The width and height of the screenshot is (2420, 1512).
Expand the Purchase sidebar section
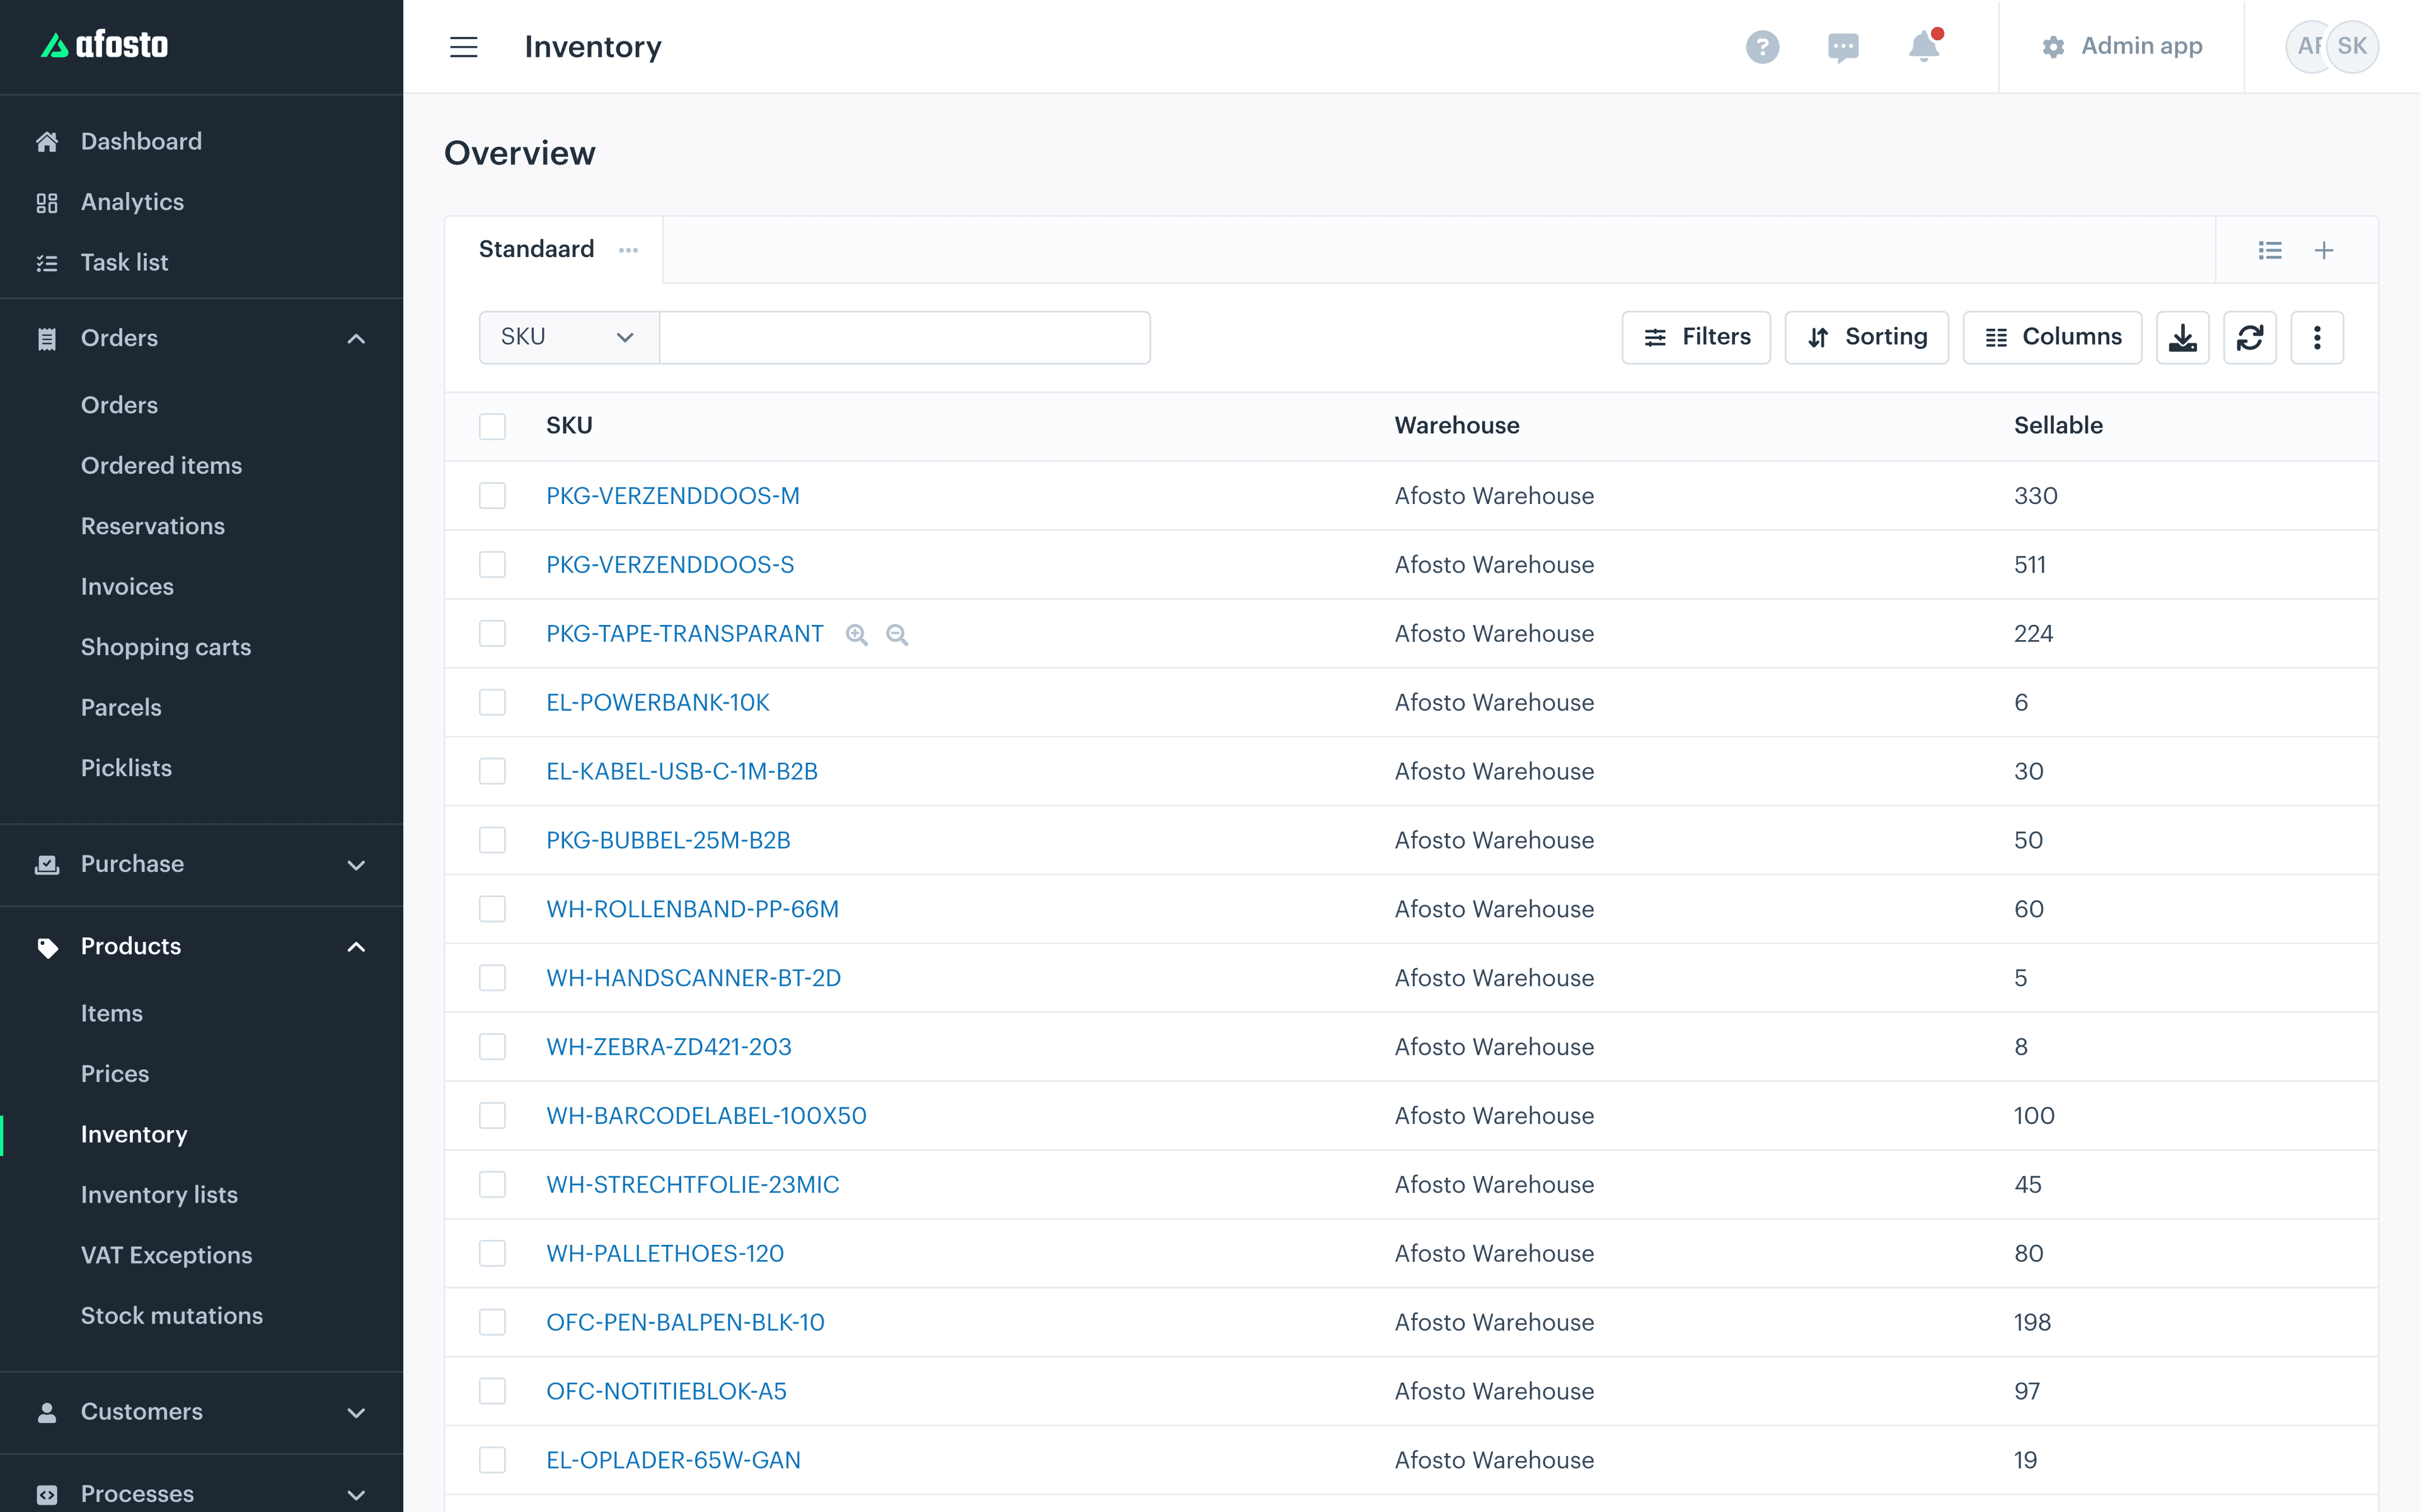tap(201, 864)
